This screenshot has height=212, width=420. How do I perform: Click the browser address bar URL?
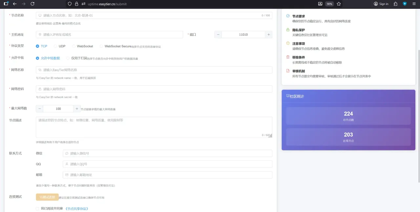click(x=107, y=4)
